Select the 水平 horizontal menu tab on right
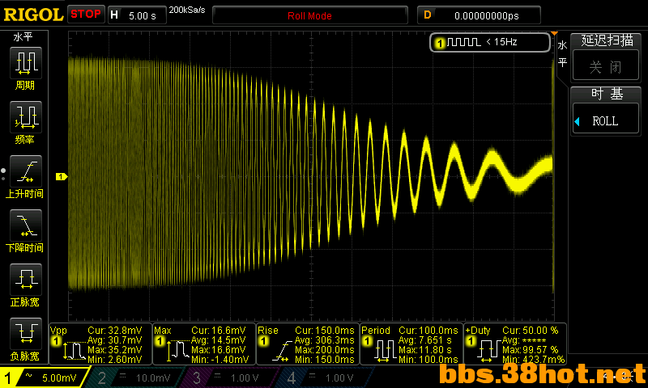The width and height of the screenshot is (648, 388). [x=562, y=54]
